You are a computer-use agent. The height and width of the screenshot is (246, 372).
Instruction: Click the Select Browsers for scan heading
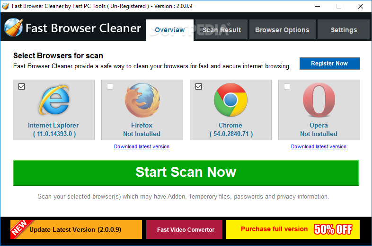tap(58, 55)
